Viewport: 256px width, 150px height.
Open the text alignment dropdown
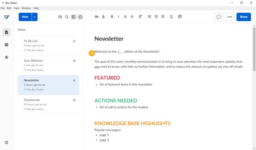pos(140,17)
